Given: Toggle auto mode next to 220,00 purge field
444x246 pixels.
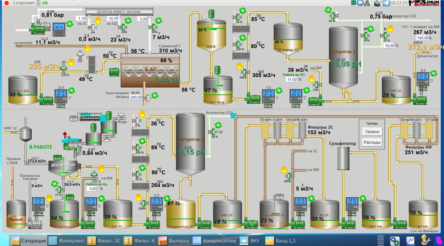Looking at the screenshot, I should 155,96.
